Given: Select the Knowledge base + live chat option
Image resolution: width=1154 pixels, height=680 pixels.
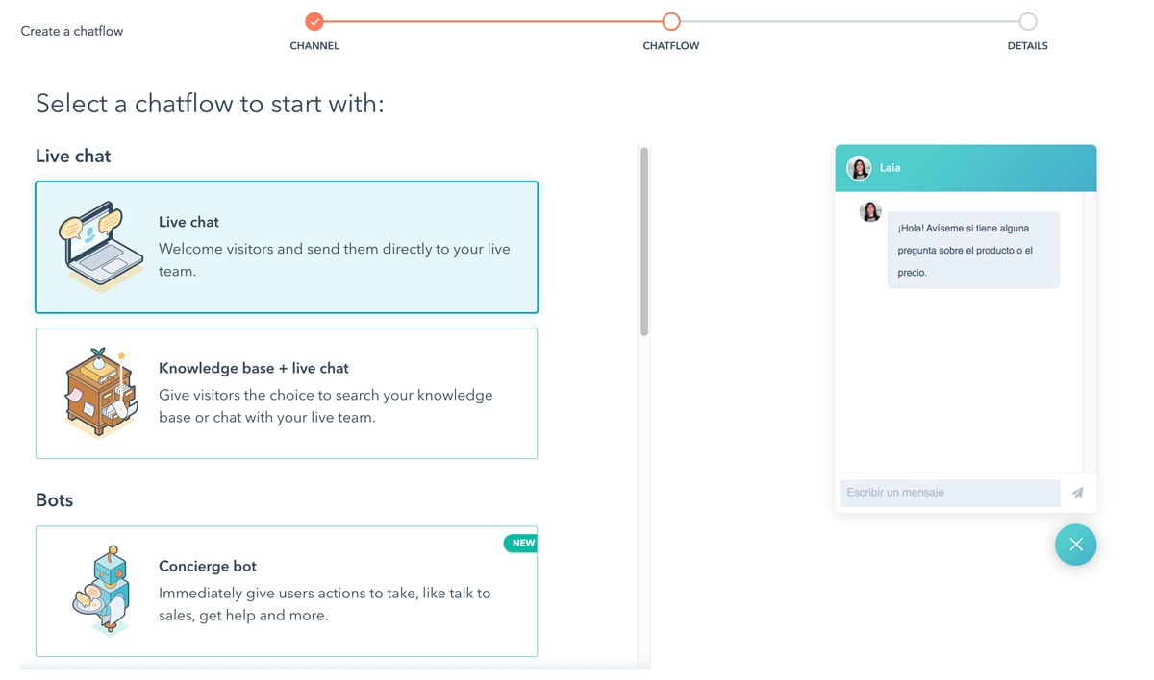Looking at the screenshot, I should (287, 393).
